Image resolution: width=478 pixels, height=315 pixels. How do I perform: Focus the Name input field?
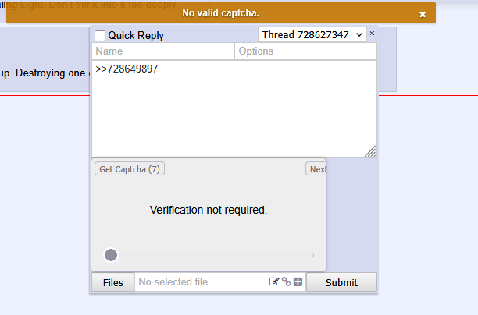(162, 51)
